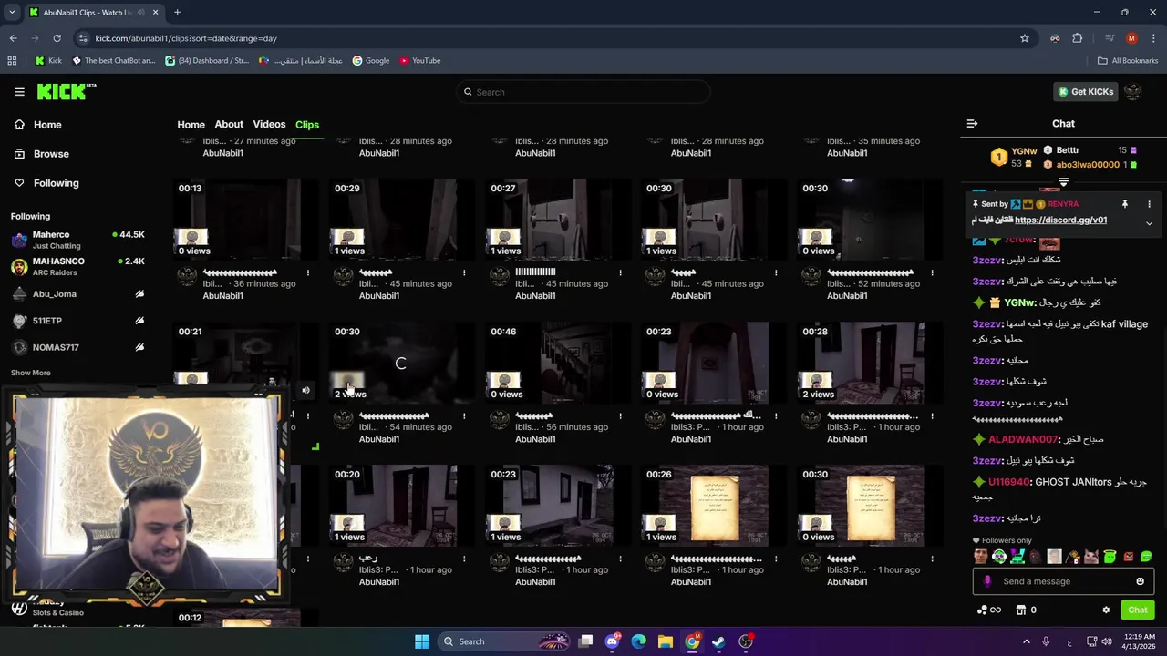Insert the cat emote from quick emotes
Screen dimensions: 1167x656
(x=1091, y=557)
